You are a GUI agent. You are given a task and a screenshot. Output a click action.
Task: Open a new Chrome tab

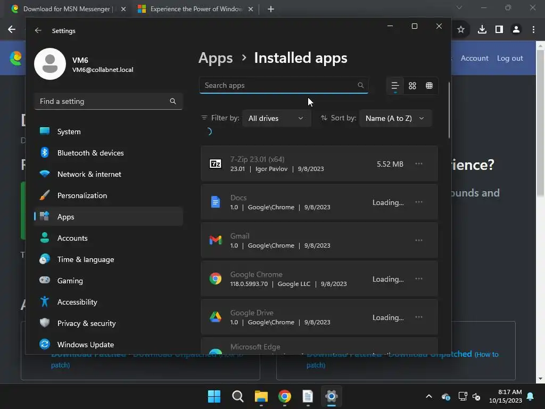[x=271, y=9]
